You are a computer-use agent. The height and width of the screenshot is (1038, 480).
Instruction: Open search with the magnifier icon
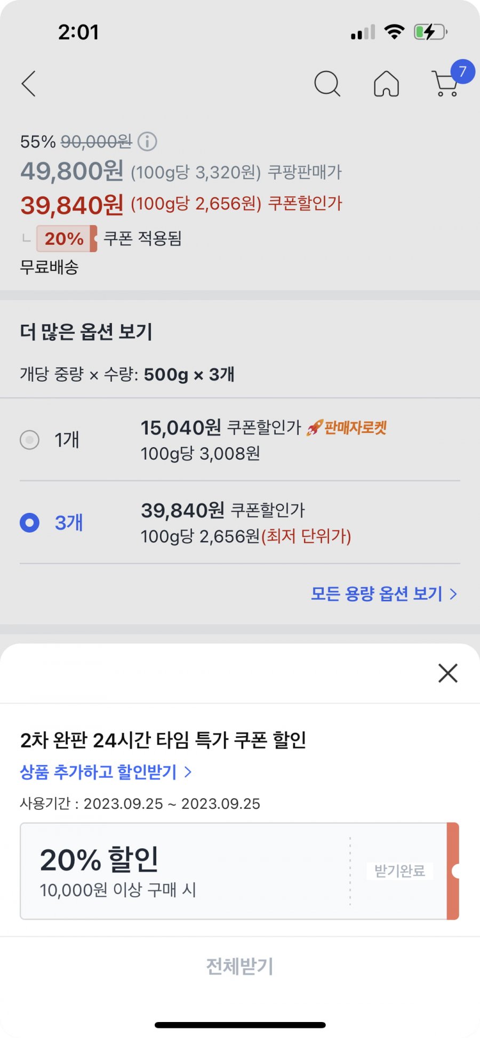click(327, 84)
